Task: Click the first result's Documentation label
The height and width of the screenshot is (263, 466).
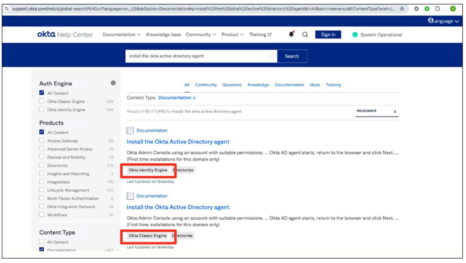Action: click(152, 130)
